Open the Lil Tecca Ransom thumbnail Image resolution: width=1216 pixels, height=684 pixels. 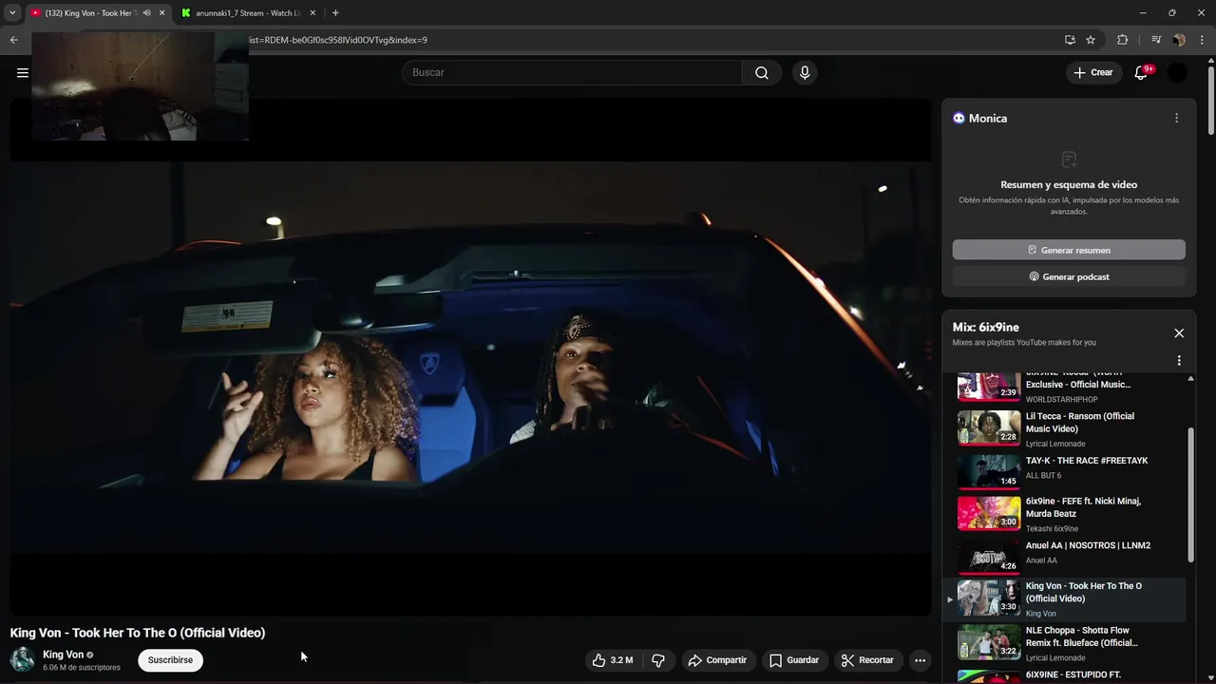(989, 427)
